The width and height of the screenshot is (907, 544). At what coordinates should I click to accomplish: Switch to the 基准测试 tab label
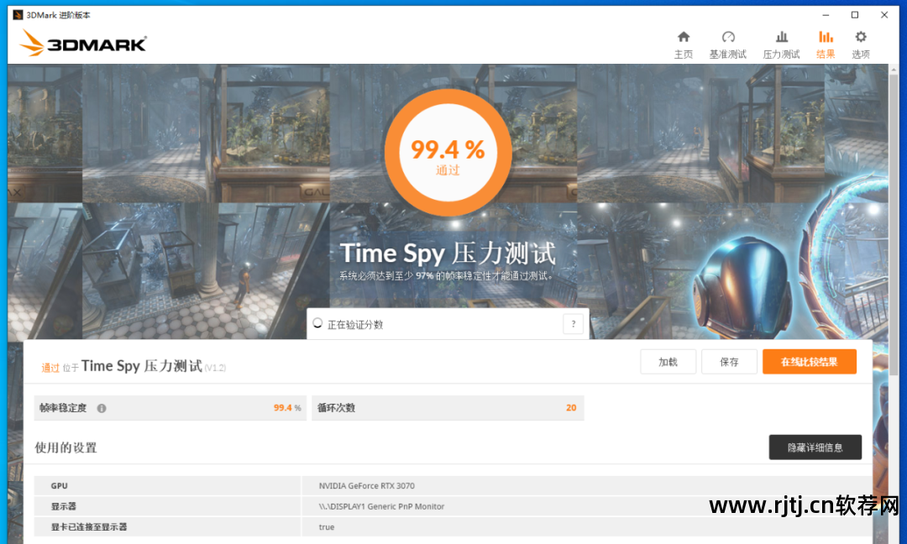[x=728, y=55]
